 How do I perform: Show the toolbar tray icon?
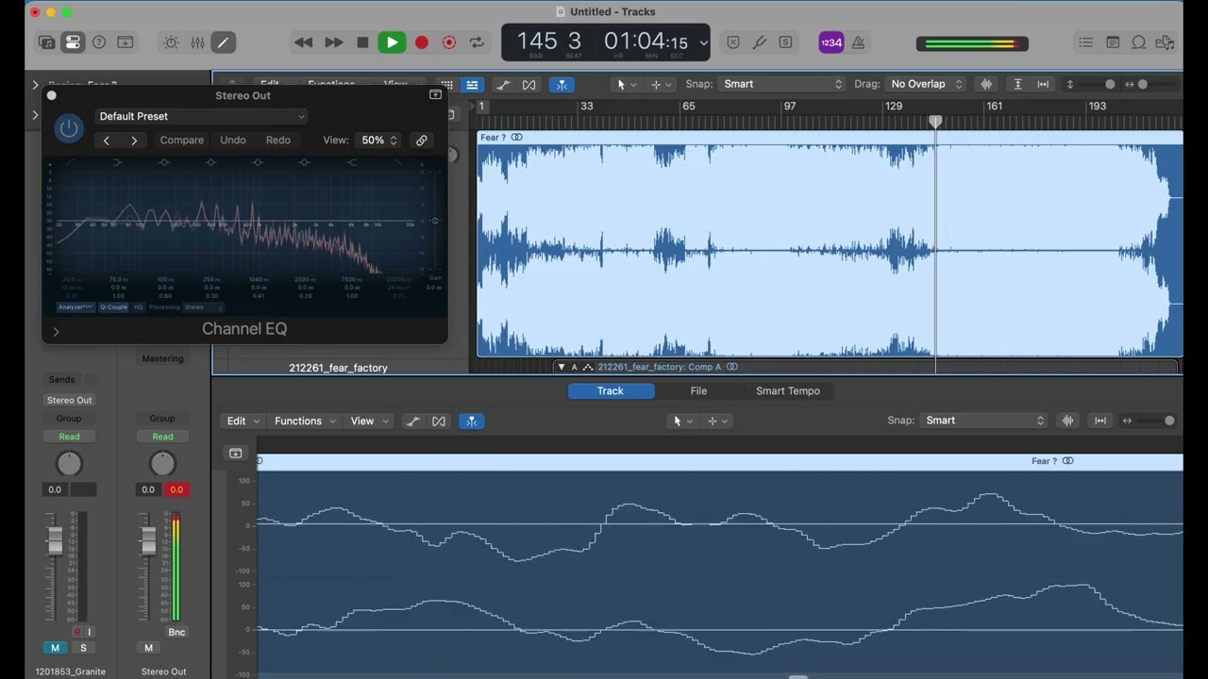(x=125, y=42)
